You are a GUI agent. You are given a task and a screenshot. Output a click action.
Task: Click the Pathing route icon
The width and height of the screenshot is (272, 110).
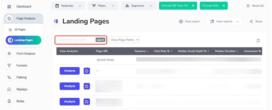(9, 78)
